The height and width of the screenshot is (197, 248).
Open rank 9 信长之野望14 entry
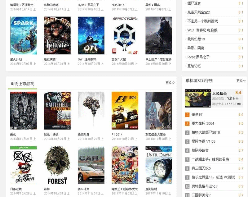(213, 177)
